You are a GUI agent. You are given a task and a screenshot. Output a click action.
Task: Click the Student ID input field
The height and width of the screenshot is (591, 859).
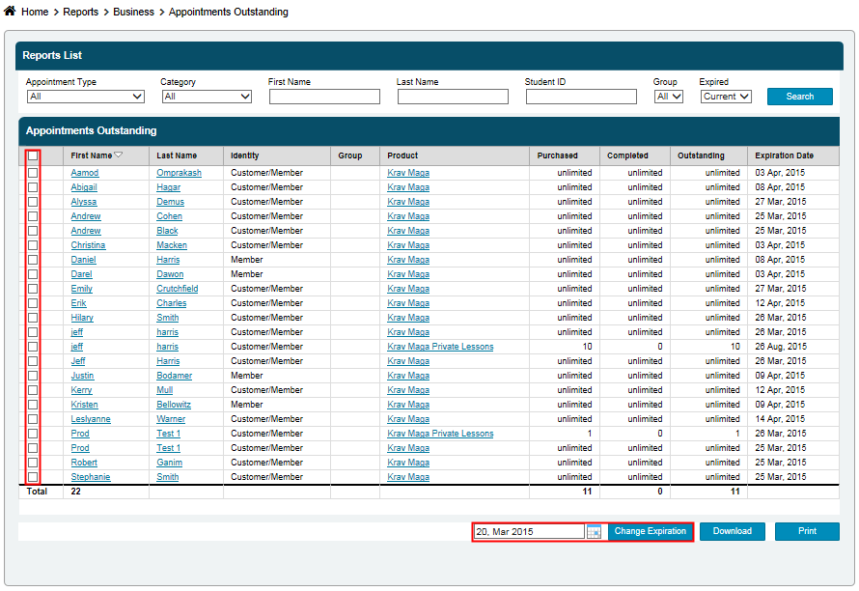pyautogui.click(x=581, y=97)
